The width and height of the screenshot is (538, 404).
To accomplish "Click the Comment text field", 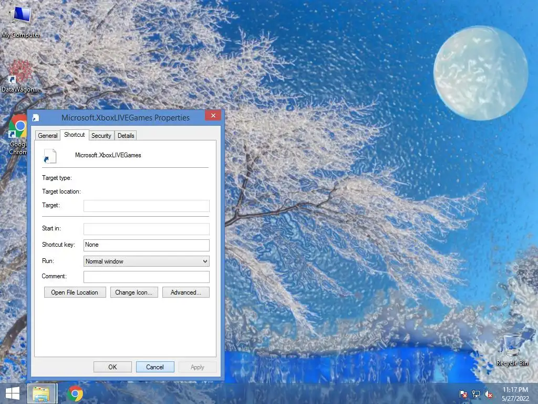I will [147, 277].
